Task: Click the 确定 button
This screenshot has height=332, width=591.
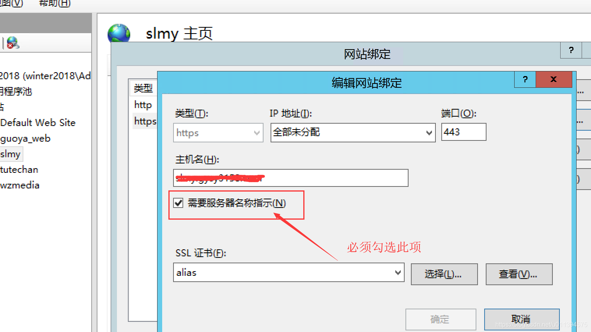Action: tap(441, 320)
